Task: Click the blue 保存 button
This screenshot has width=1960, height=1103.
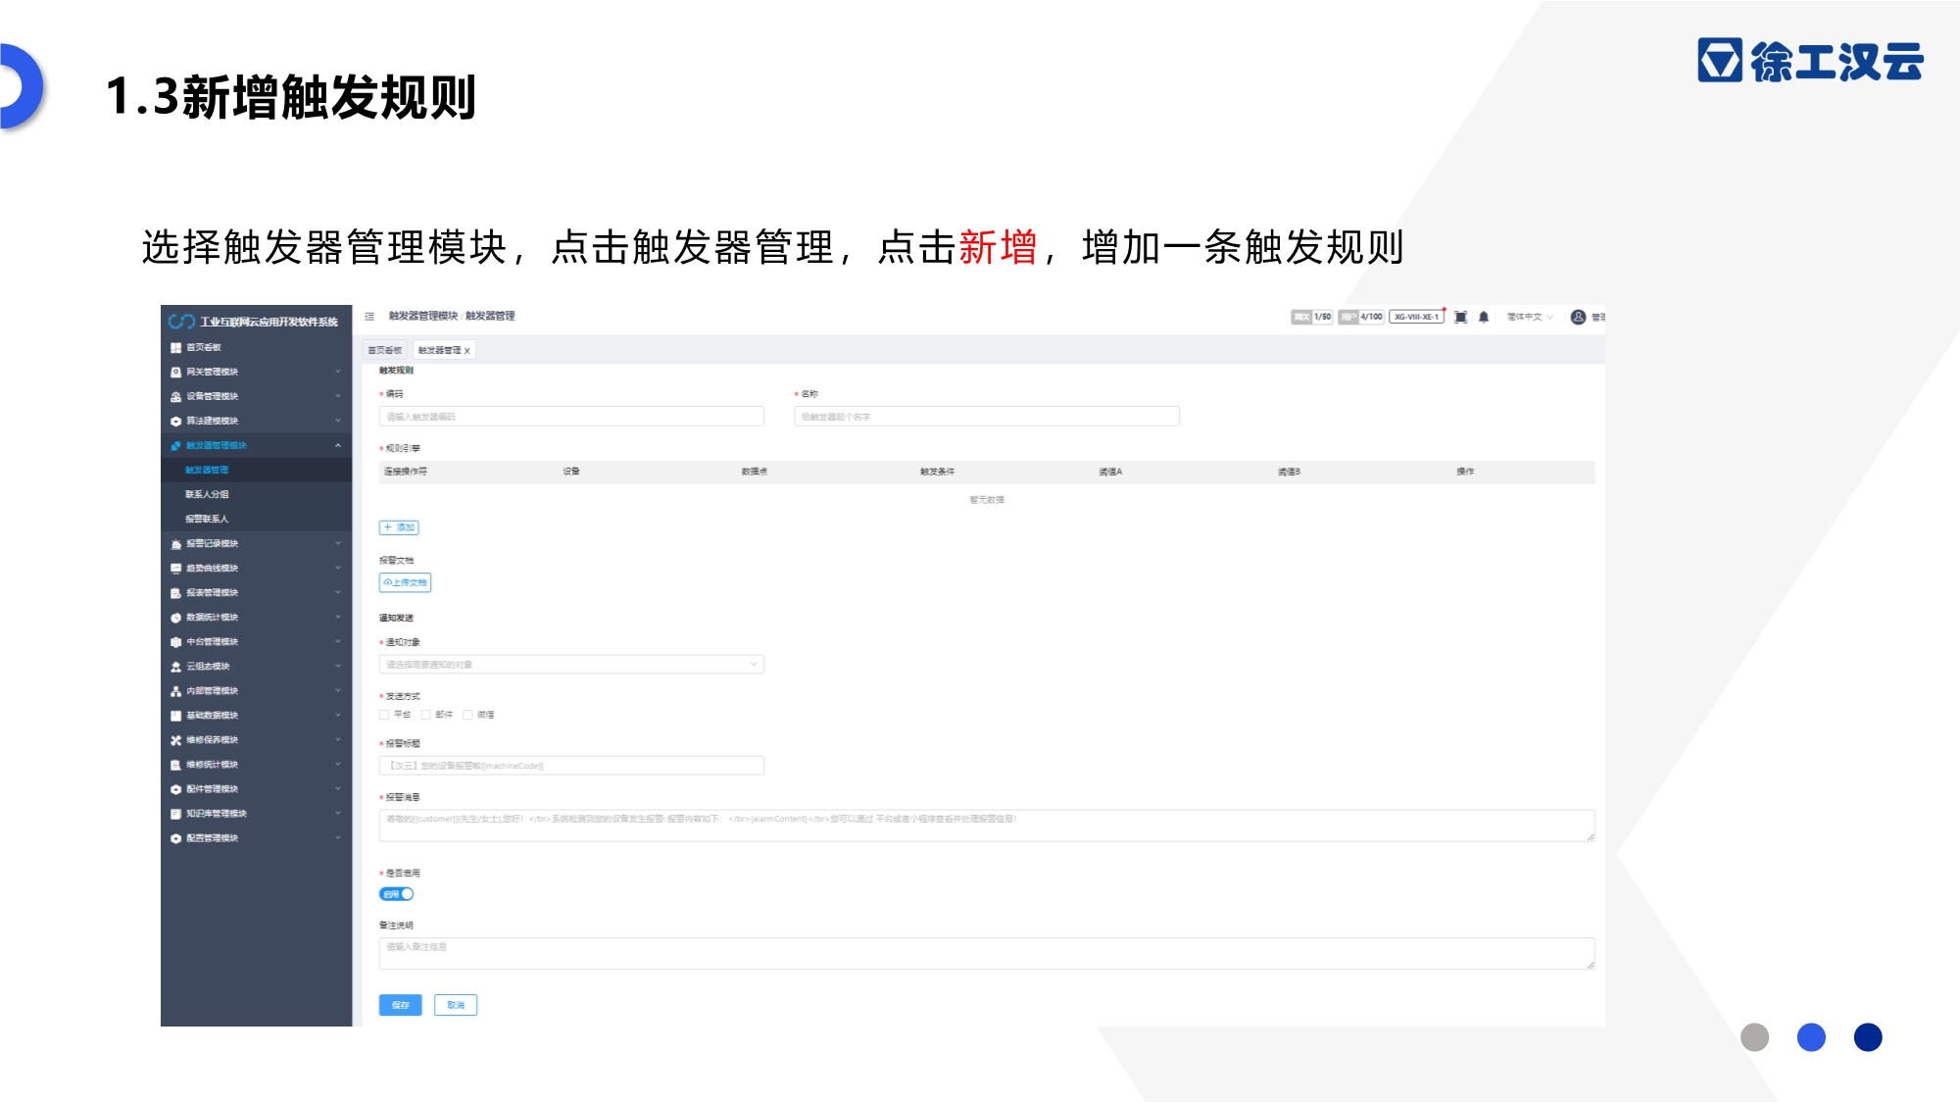Action: click(400, 1005)
